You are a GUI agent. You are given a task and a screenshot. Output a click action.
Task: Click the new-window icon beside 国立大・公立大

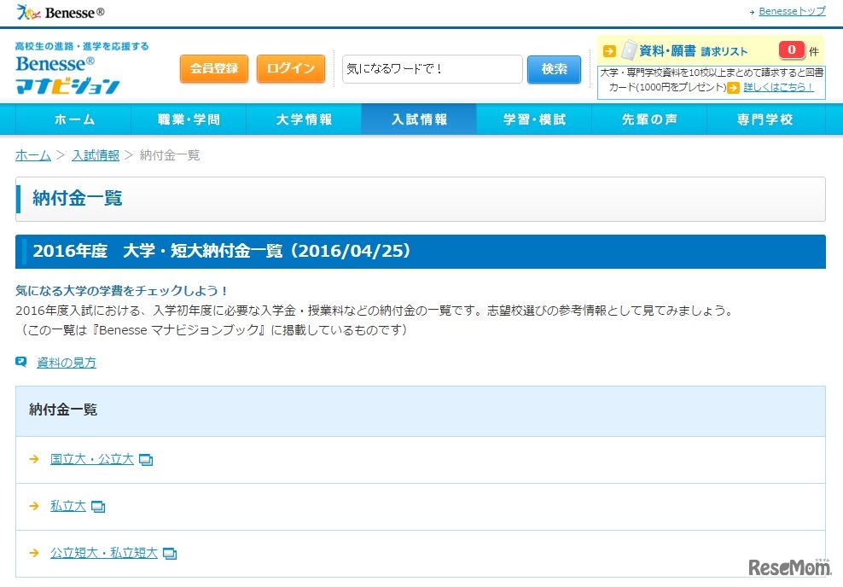point(145,459)
